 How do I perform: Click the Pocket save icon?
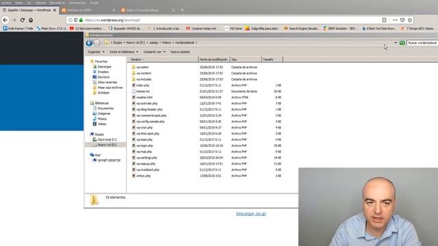tap(402, 20)
